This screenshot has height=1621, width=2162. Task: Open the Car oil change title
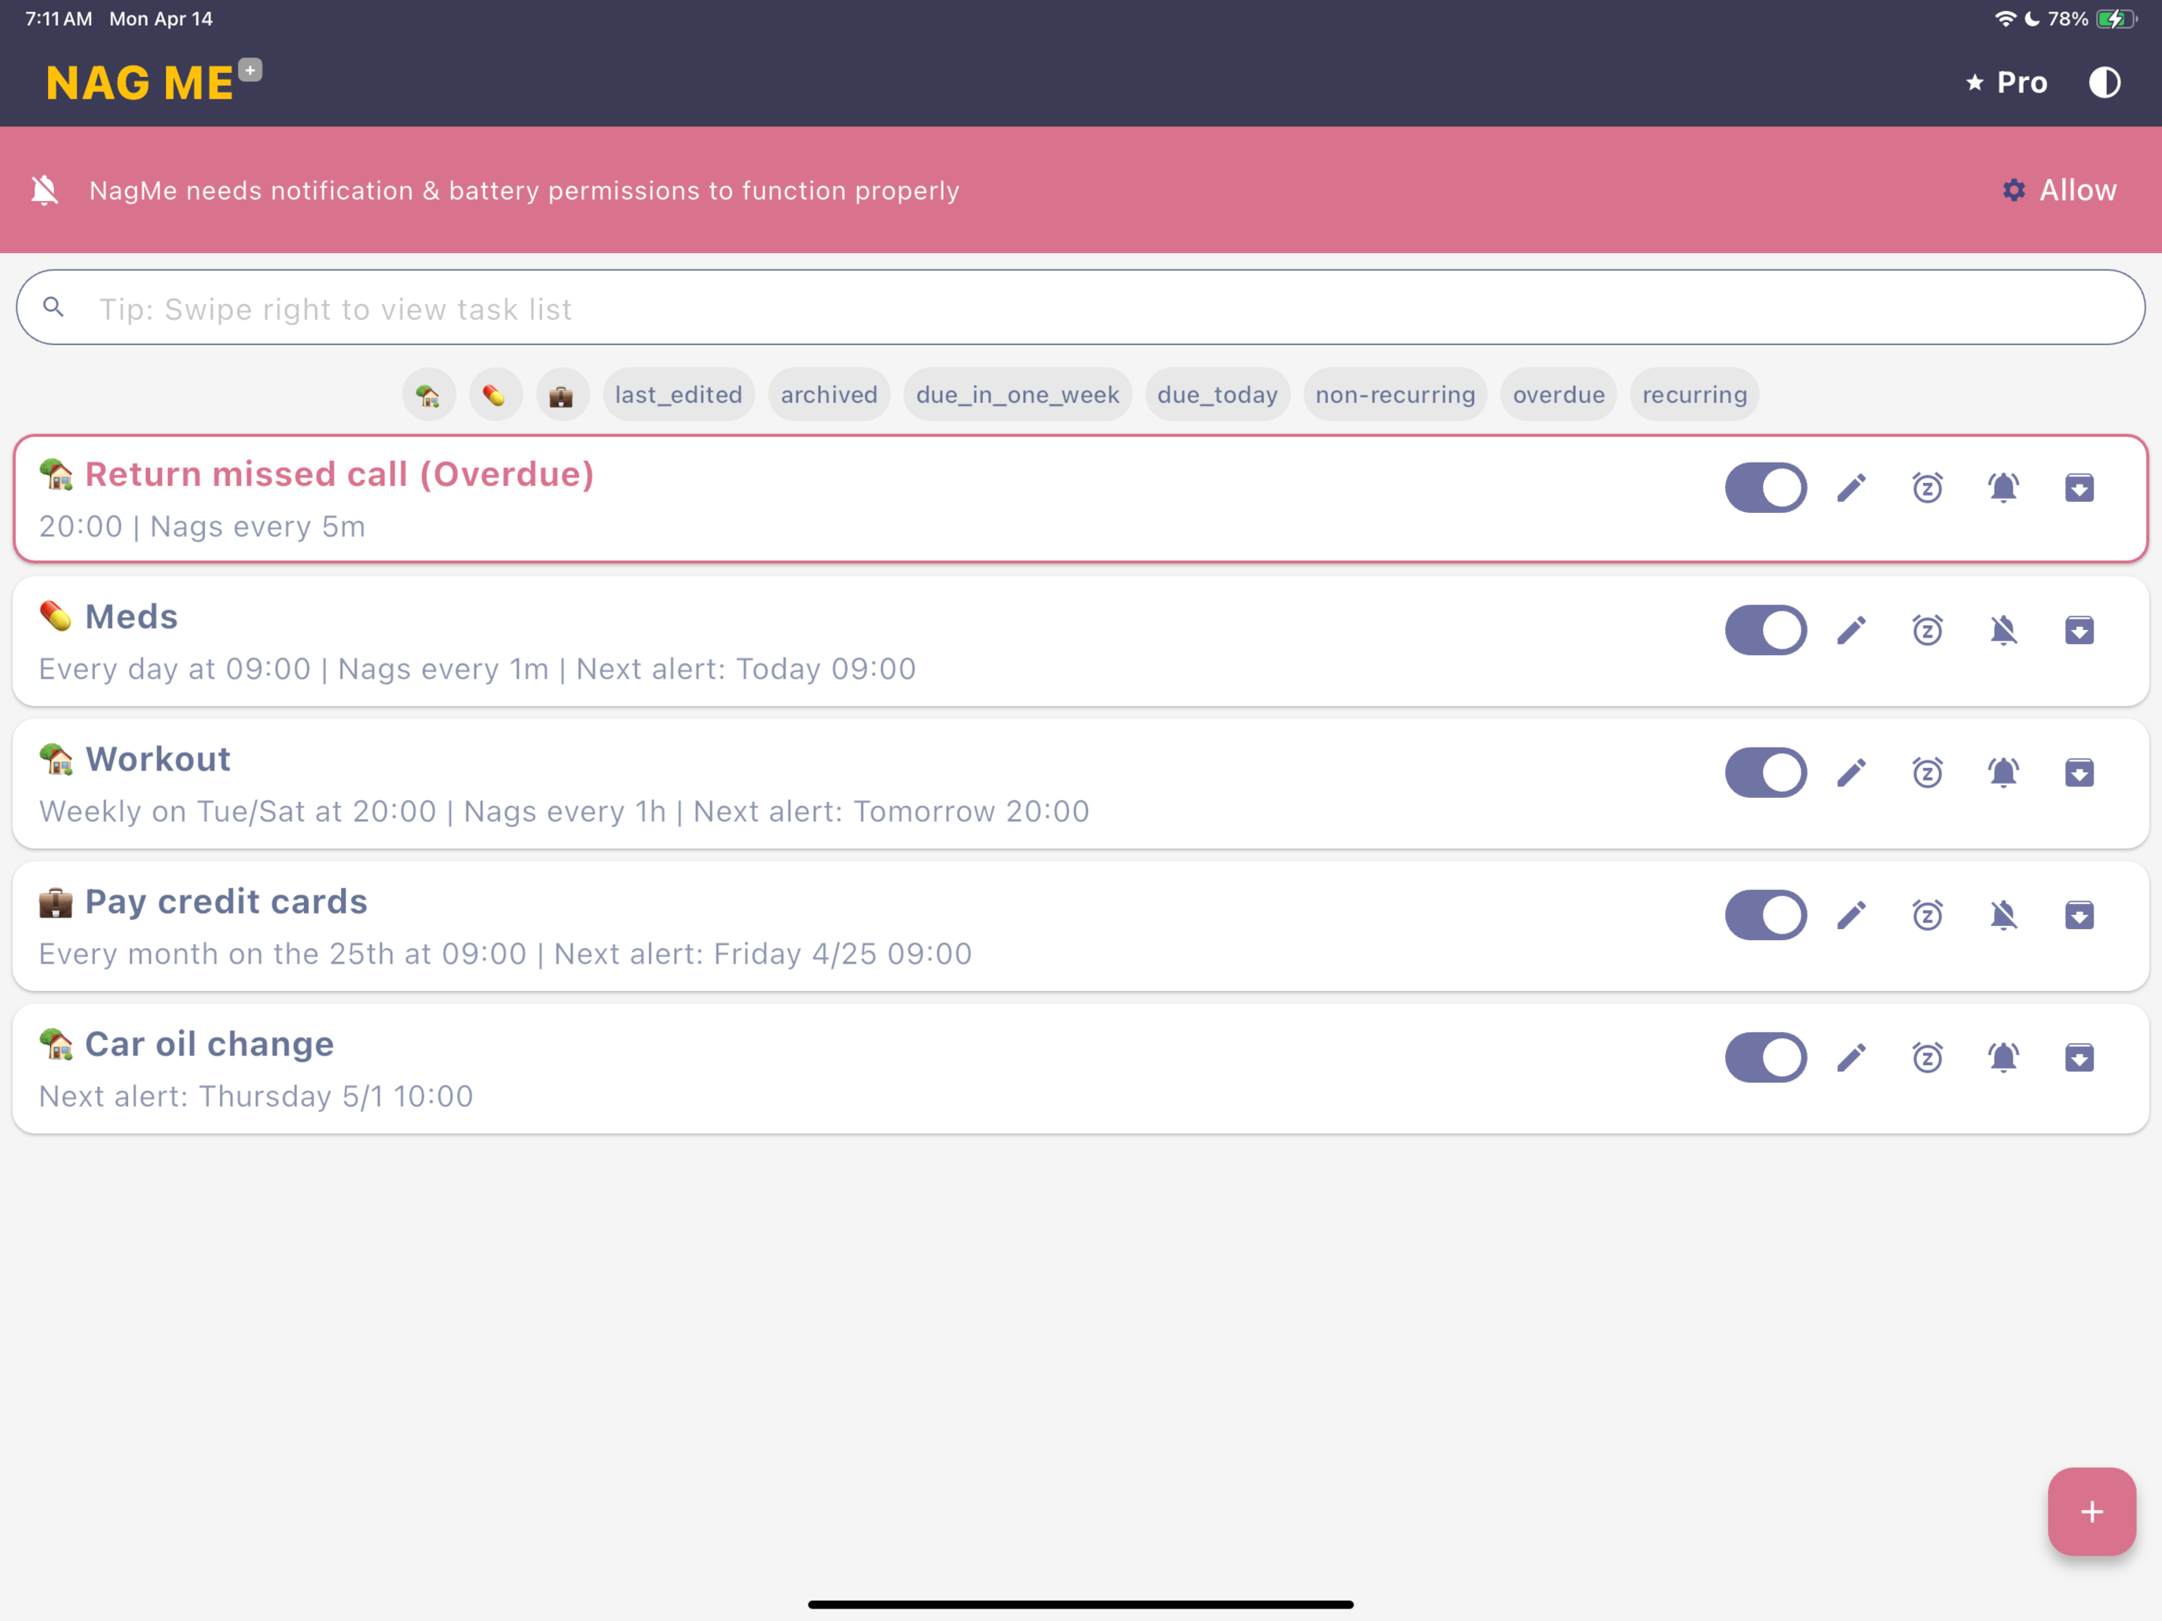click(x=209, y=1045)
